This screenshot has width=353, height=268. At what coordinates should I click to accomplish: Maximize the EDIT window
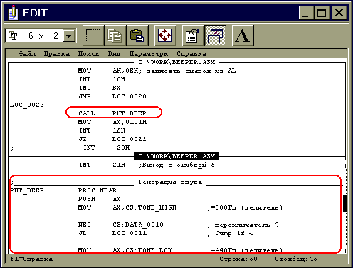tap(322, 13)
